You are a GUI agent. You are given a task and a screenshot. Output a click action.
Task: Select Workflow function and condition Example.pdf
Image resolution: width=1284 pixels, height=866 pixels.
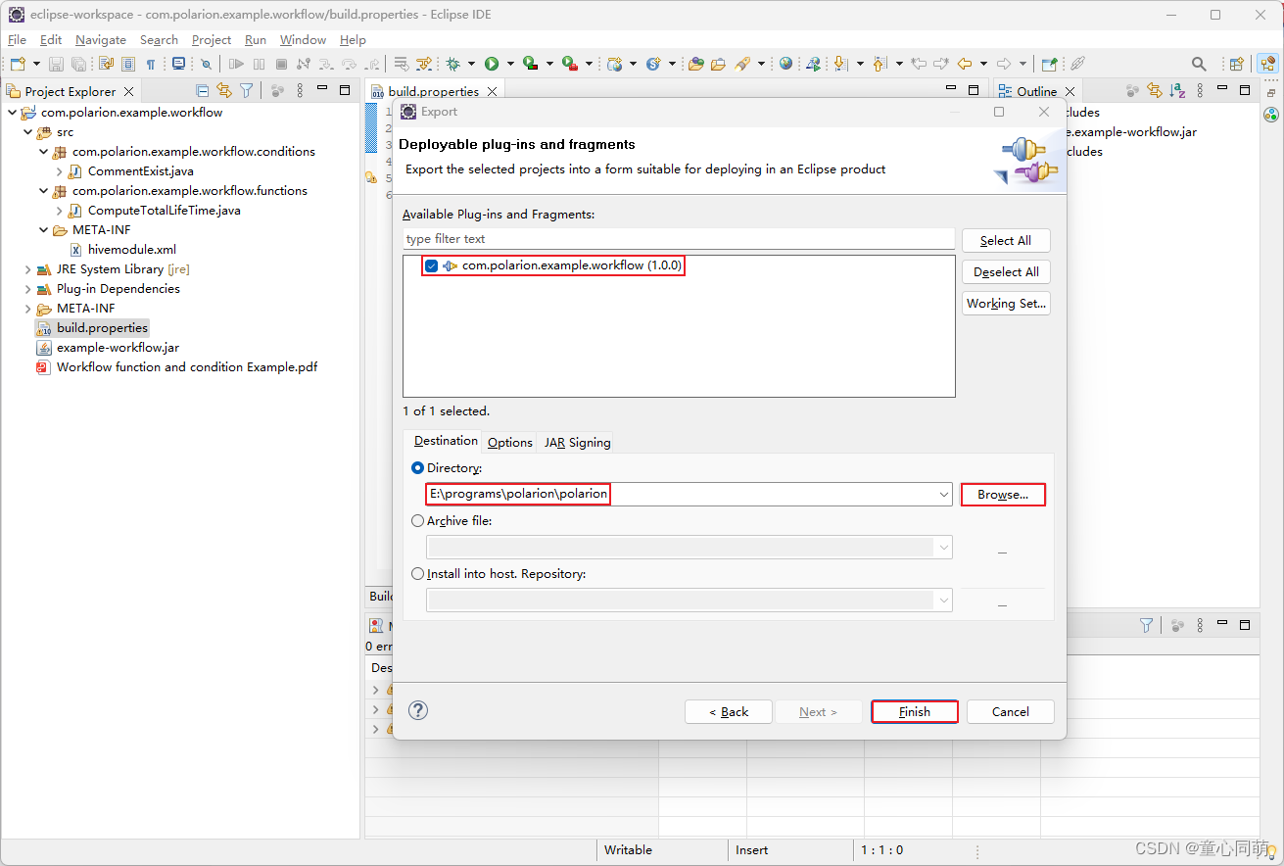[187, 367]
